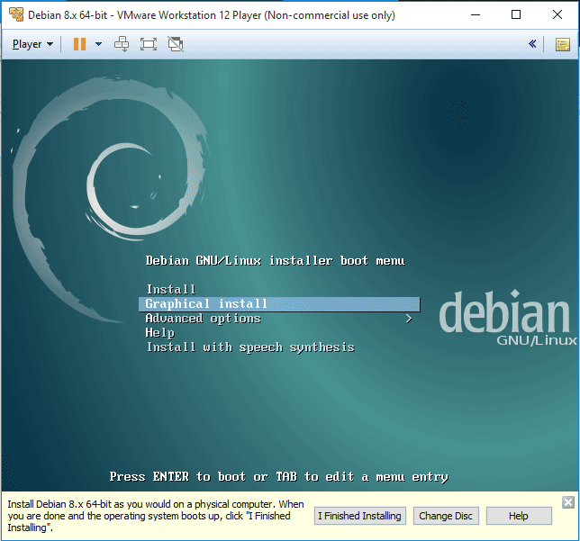
Task: Click the VMware app icon in title bar
Action: point(15,15)
